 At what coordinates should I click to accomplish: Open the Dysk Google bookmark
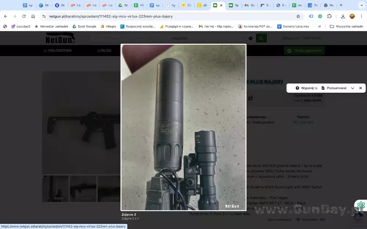pyautogui.click(x=84, y=26)
